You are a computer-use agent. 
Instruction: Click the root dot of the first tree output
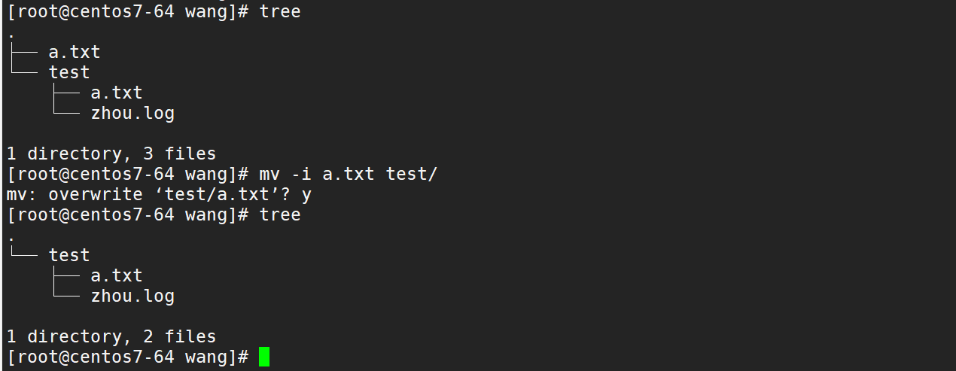pos(11,35)
